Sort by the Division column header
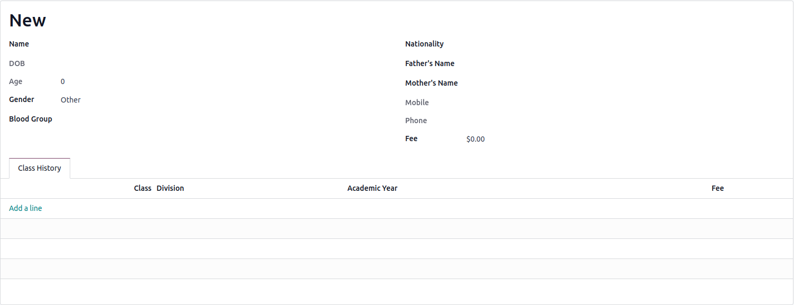This screenshot has width=794, height=305. pos(170,188)
